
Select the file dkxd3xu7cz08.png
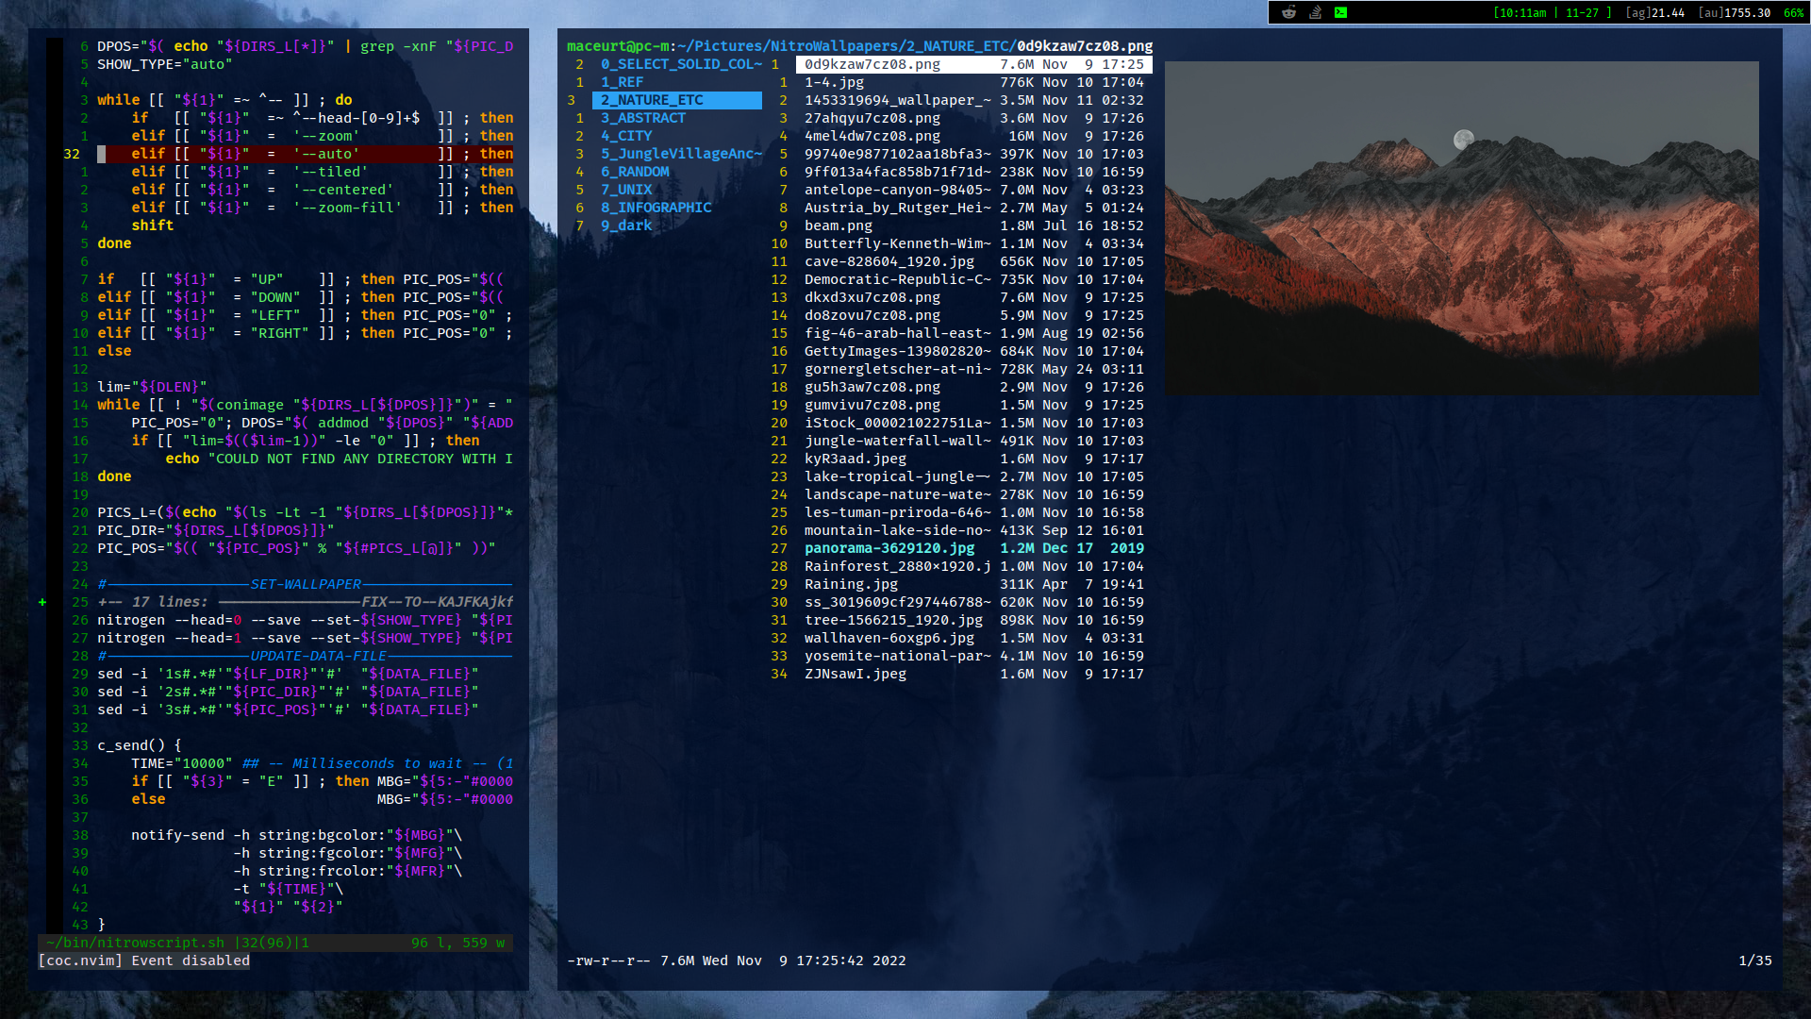[973, 297]
